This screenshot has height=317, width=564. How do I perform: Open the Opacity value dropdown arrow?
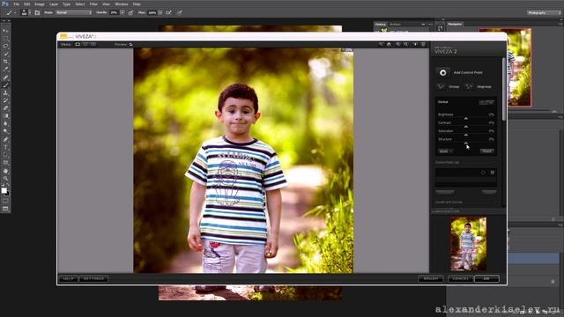click(x=122, y=12)
